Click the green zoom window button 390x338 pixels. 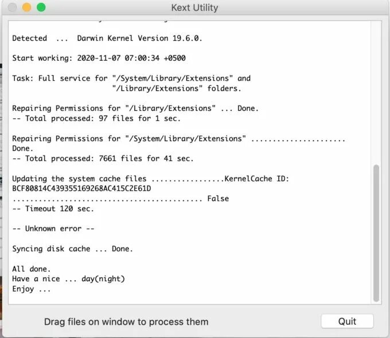pyautogui.click(x=41, y=8)
